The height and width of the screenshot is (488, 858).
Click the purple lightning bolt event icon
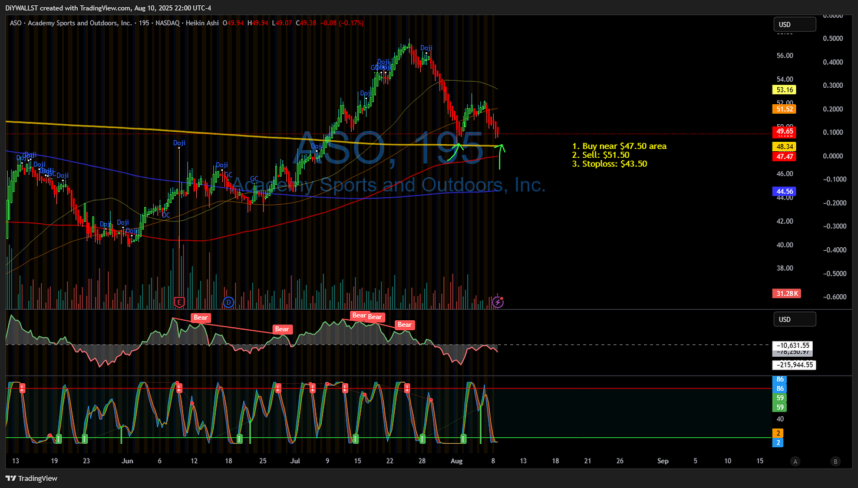point(498,302)
